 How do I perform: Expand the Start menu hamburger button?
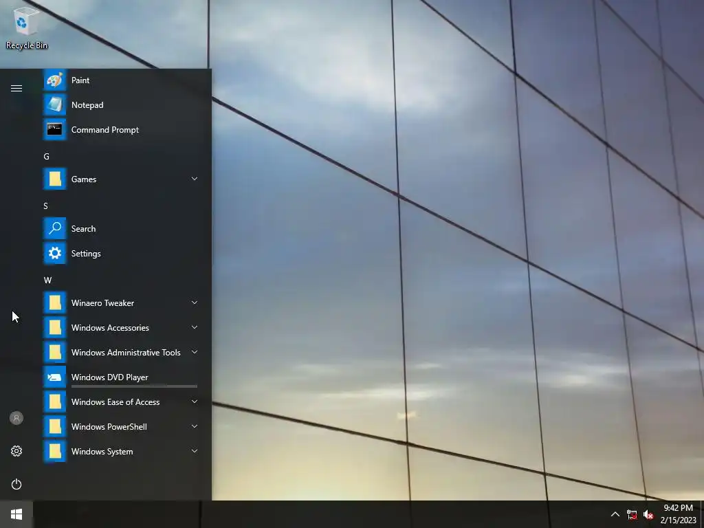tap(16, 89)
